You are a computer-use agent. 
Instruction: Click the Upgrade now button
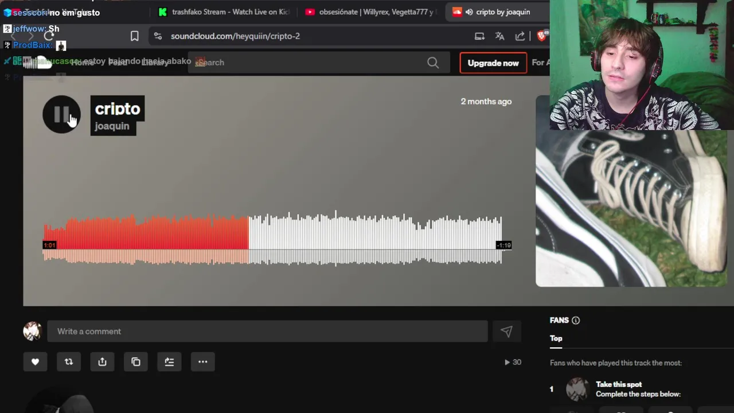click(493, 63)
